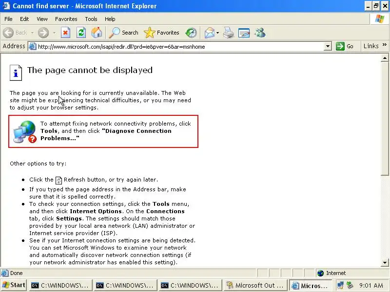Open the Messenger people icon
This screenshot has height=292, width=390.
click(260, 33)
